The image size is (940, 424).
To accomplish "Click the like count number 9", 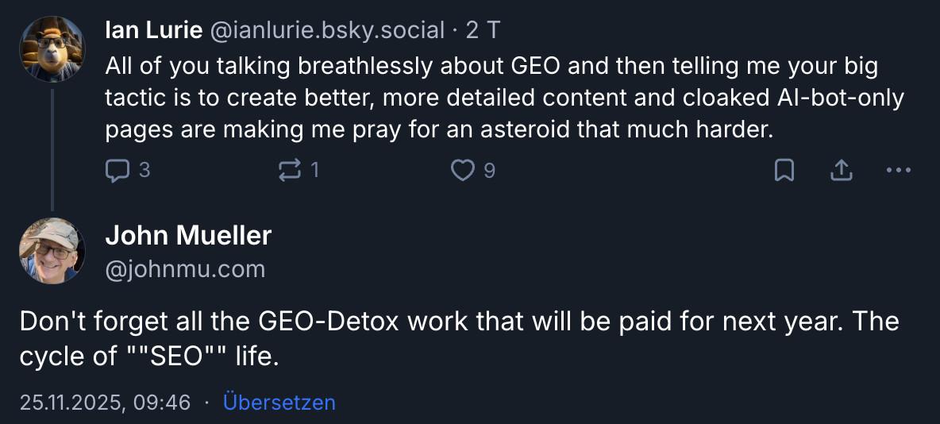I will (489, 170).
